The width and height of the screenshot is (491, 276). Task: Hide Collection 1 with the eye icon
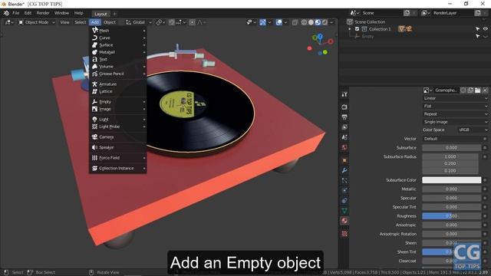click(x=485, y=29)
